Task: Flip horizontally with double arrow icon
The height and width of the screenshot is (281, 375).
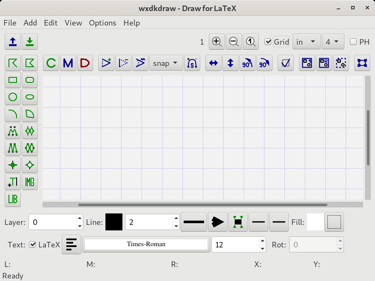Action: 213,63
